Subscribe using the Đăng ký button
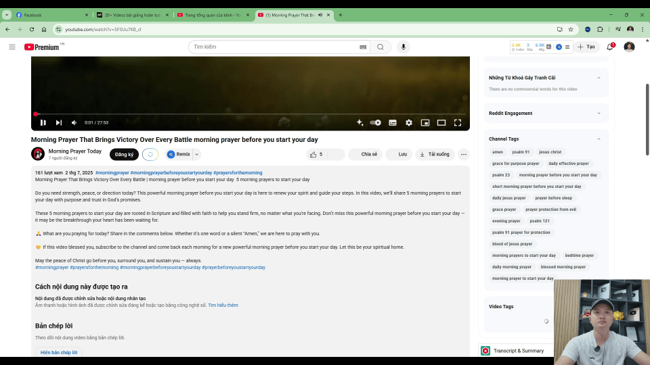Viewport: 650px width, 365px height. pos(124,154)
